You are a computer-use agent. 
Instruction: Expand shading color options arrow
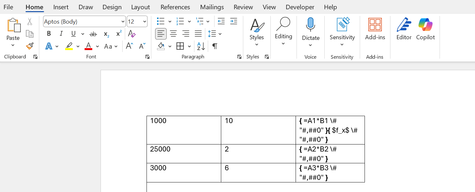[x=170, y=47]
